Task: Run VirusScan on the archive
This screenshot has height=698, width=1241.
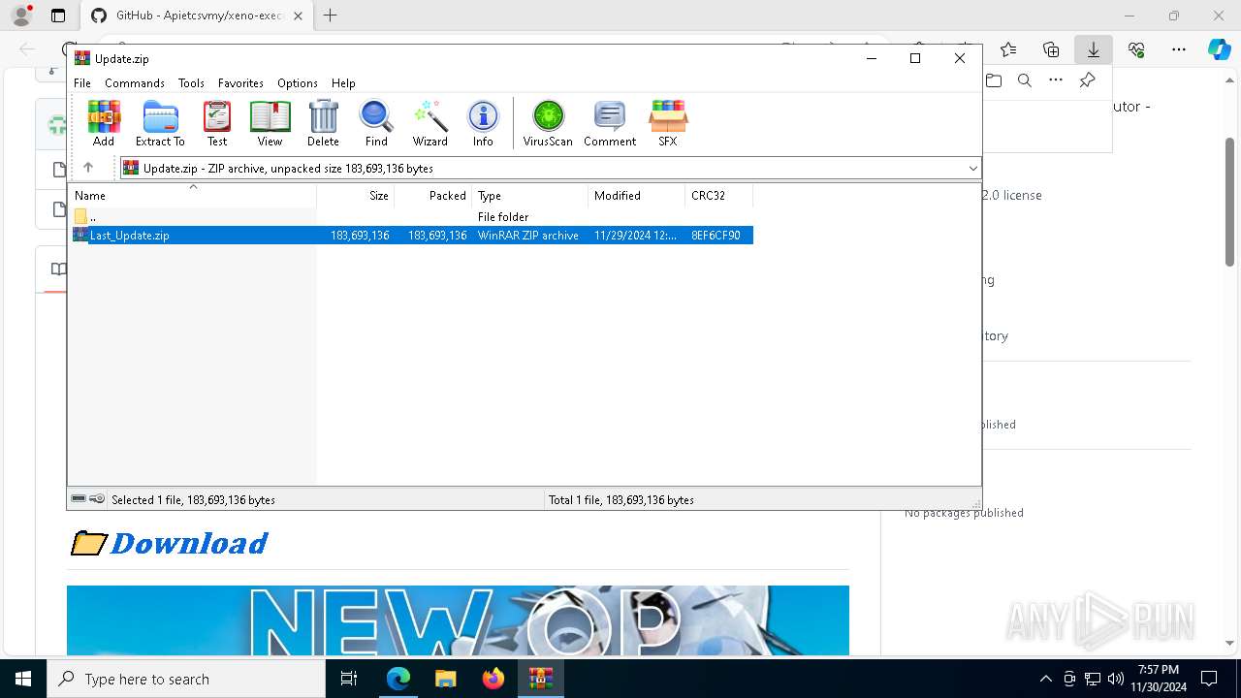Action: (x=548, y=123)
